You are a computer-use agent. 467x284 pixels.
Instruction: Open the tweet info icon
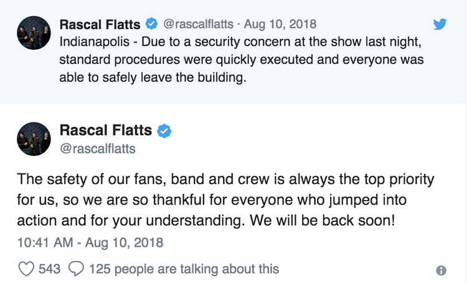(441, 270)
